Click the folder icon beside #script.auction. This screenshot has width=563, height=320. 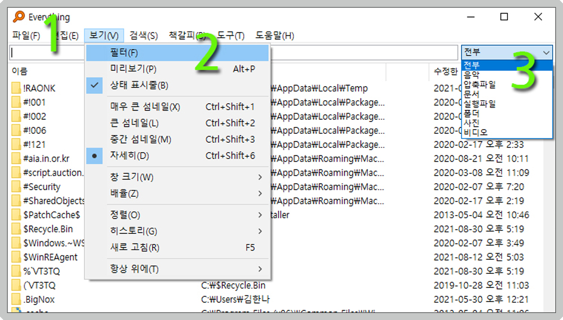click(x=16, y=173)
